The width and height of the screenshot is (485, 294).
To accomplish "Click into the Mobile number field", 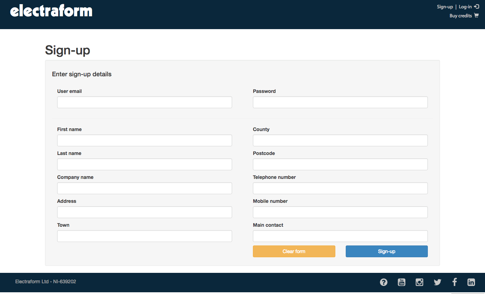I will 340,212.
